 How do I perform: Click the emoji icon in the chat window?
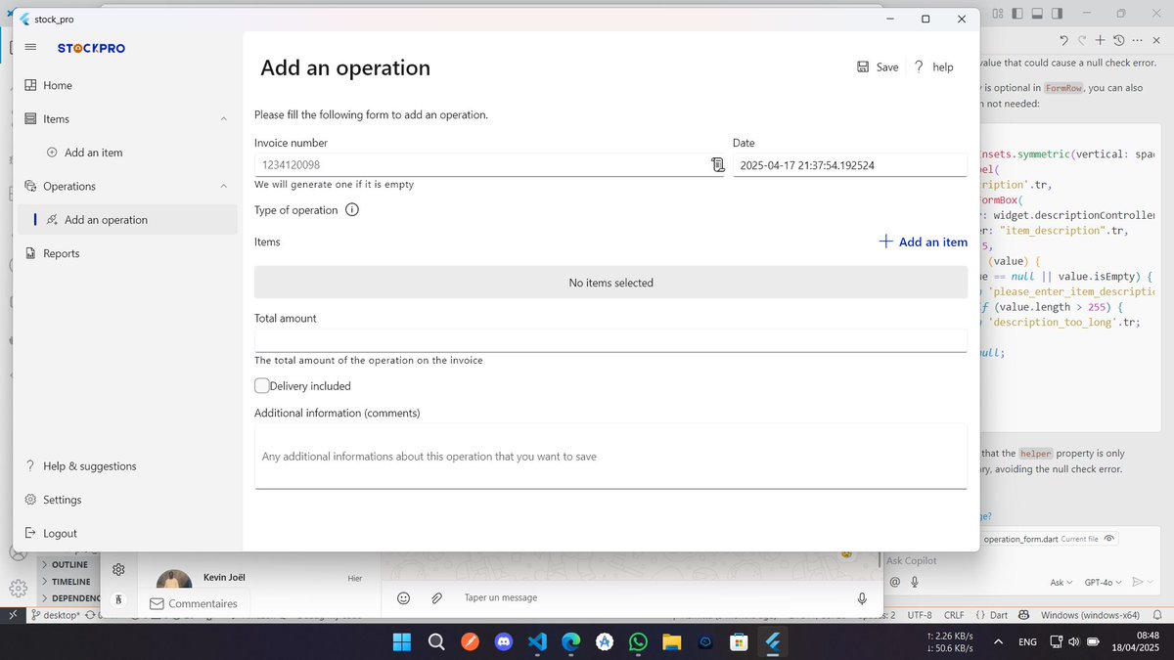point(403,597)
